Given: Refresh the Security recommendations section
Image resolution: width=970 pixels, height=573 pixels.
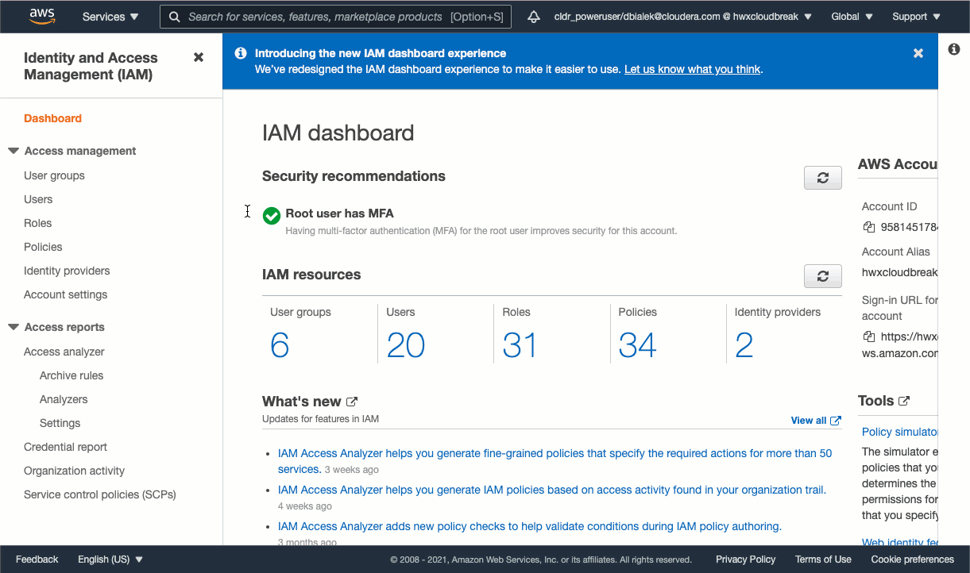Looking at the screenshot, I should tap(822, 179).
